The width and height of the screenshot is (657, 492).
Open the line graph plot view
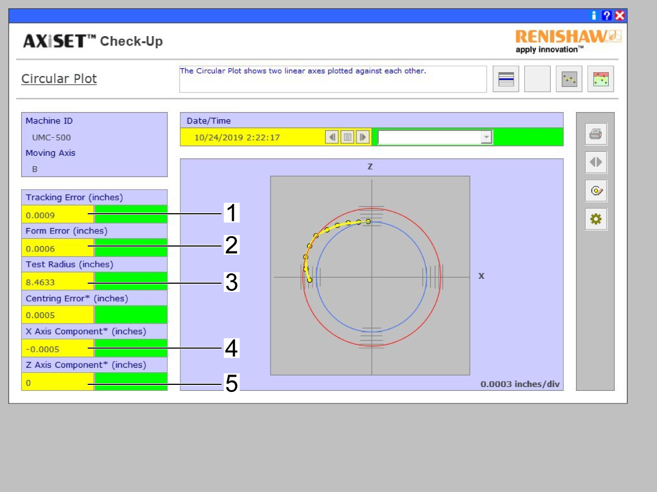(x=569, y=79)
